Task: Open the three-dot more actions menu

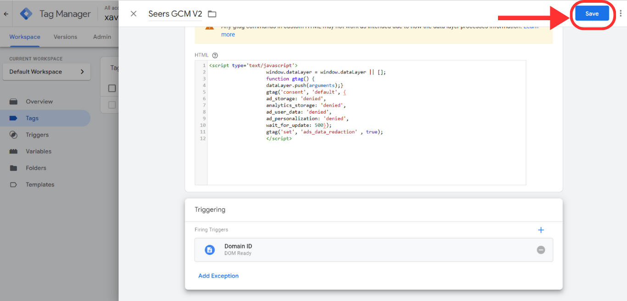Action: tap(621, 13)
